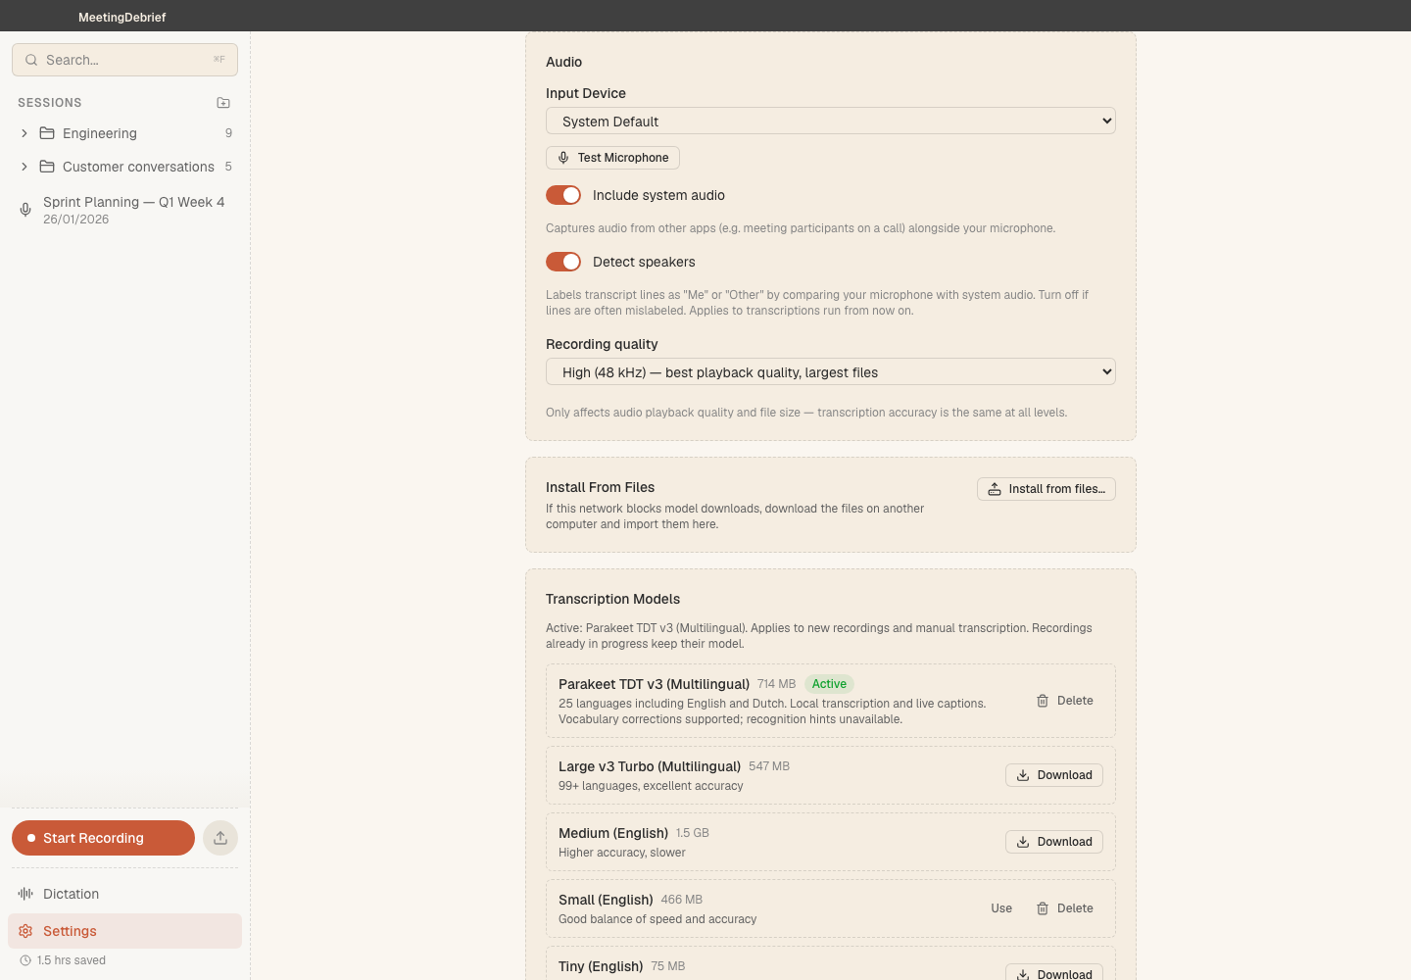Click the Engineering folder name
This screenshot has width=1411, height=980.
pyautogui.click(x=100, y=133)
